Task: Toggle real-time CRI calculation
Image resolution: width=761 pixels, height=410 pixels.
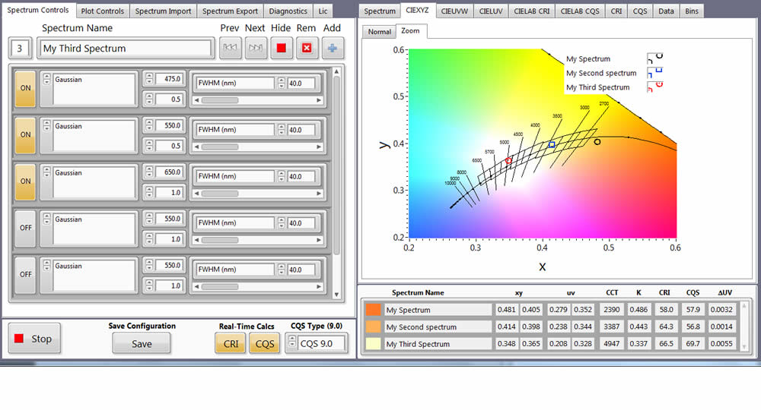Action: [x=231, y=344]
